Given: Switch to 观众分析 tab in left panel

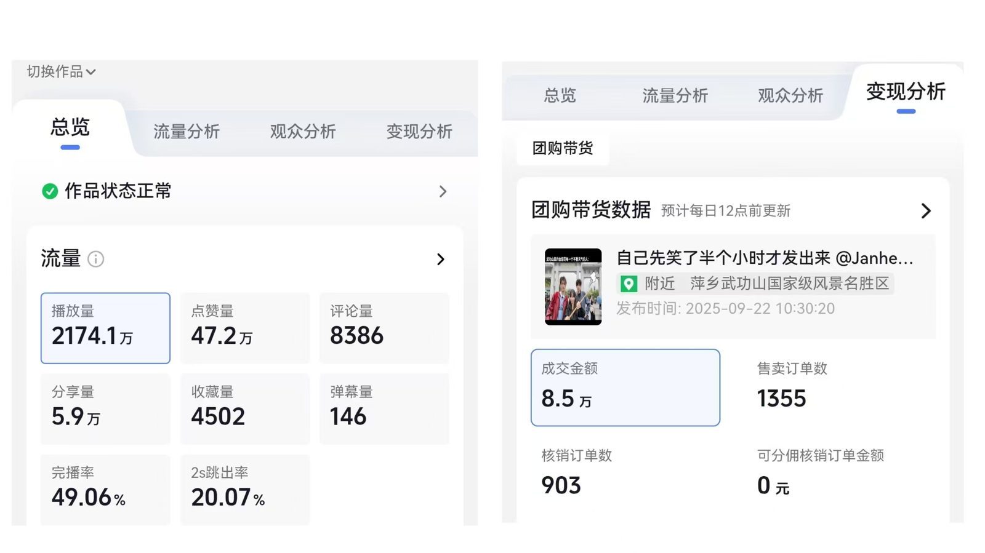Looking at the screenshot, I should [303, 131].
